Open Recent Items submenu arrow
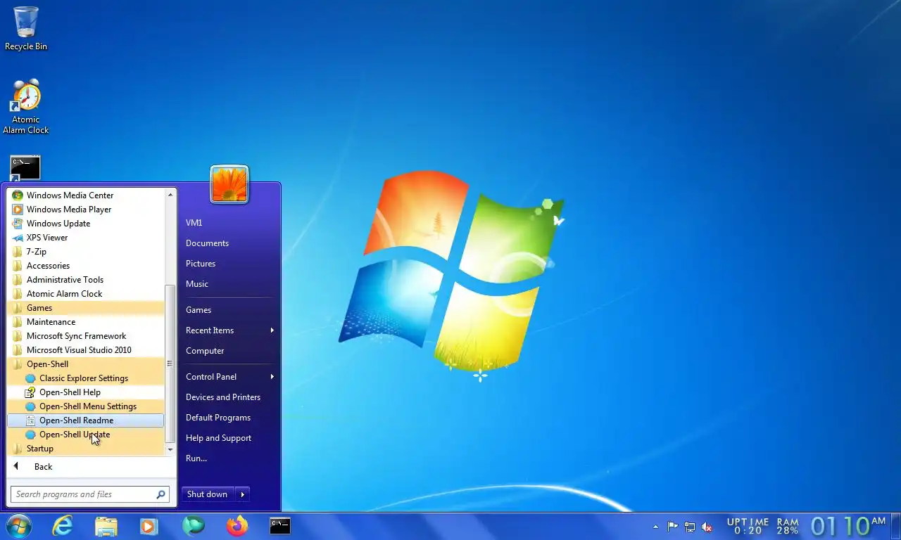 pos(272,330)
